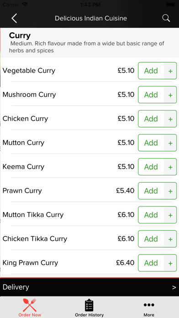179x318 pixels.
Task: Open the search magnifier icon
Action: [x=166, y=18]
